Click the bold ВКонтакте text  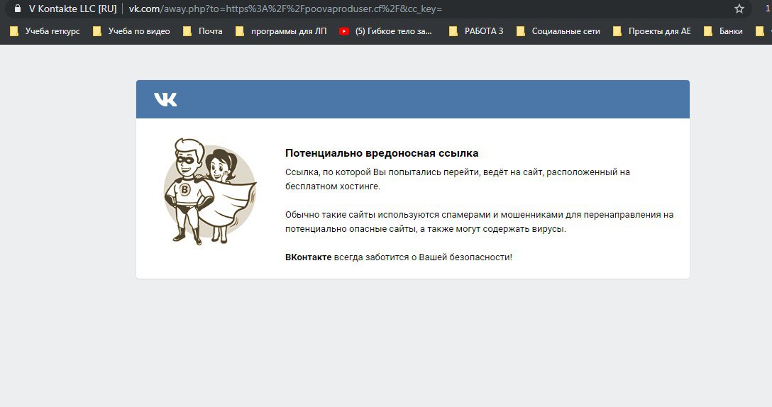(x=308, y=257)
